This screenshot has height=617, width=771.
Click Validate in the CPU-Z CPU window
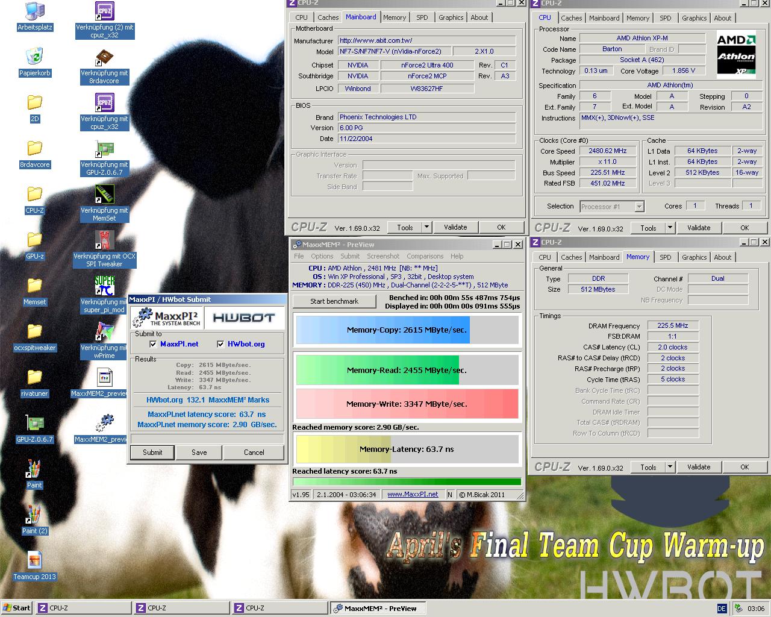pos(699,228)
